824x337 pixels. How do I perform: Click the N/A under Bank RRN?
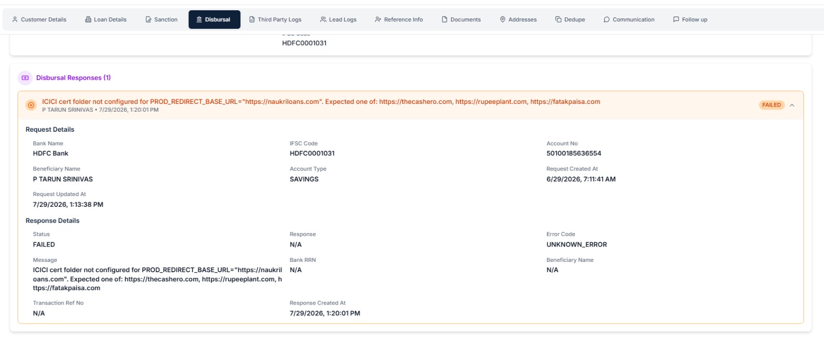click(x=296, y=270)
